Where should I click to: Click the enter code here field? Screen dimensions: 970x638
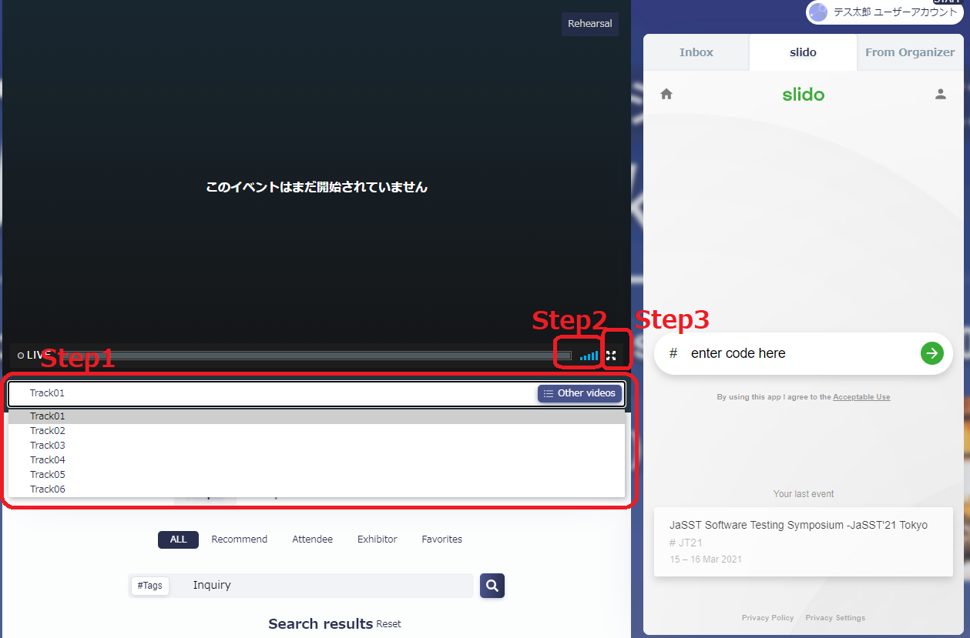pyautogui.click(x=794, y=353)
